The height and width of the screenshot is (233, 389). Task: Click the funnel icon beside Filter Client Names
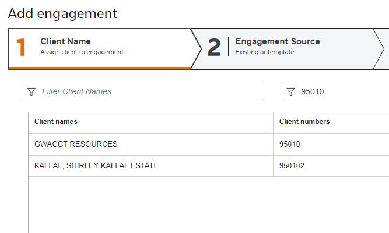pyautogui.click(x=31, y=91)
